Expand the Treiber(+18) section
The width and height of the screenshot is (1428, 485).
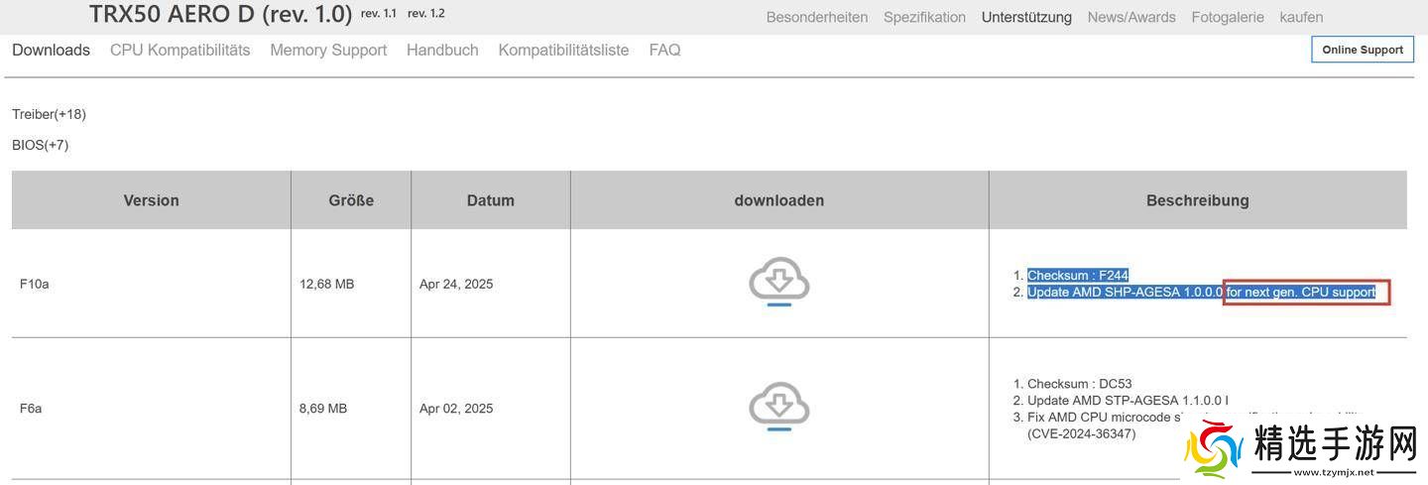[x=49, y=114]
